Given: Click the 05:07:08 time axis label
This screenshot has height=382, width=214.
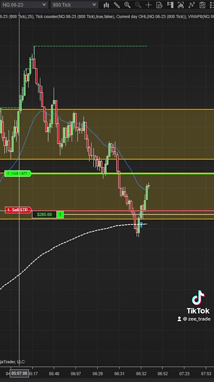Looking at the screenshot, I should [20, 374].
